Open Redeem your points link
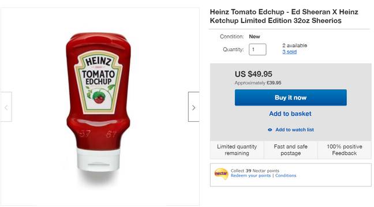Image resolution: width=374 pixels, height=207 pixels. click(x=250, y=175)
